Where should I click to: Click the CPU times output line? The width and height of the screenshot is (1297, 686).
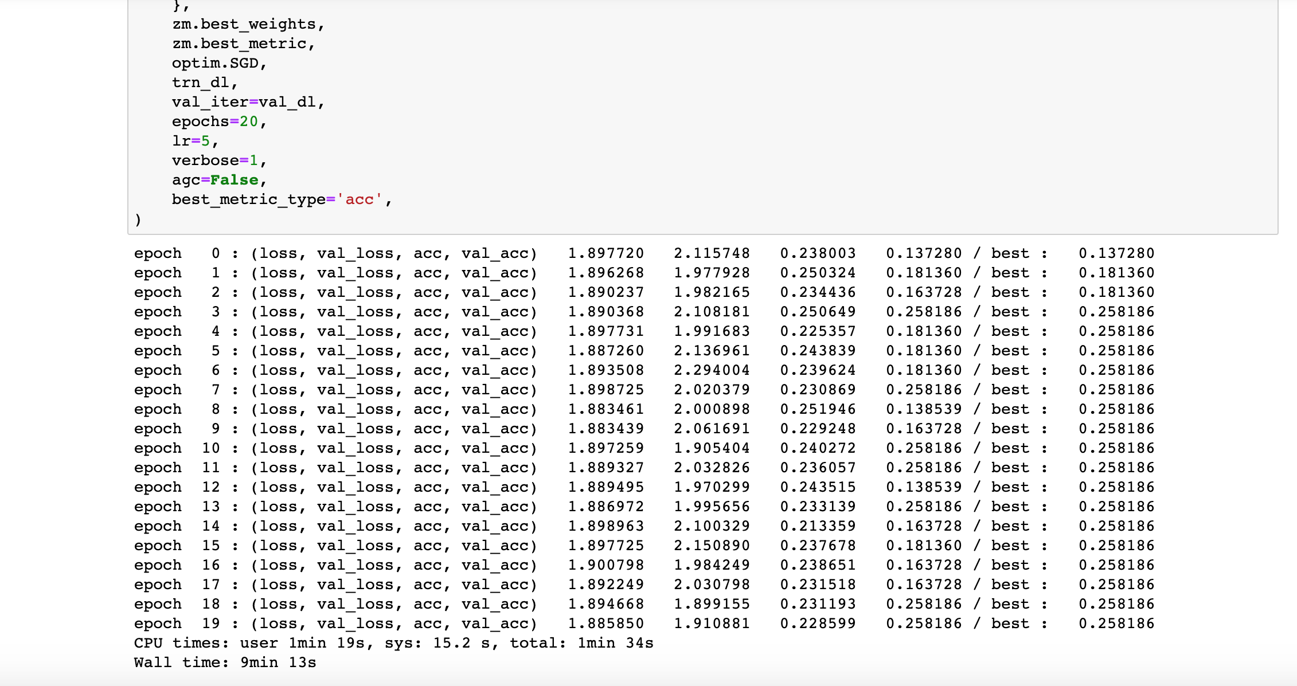coord(393,643)
